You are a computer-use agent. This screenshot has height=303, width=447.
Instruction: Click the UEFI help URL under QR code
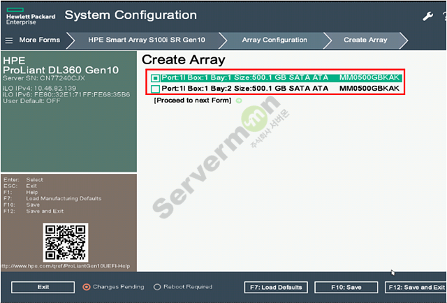coord(66,266)
